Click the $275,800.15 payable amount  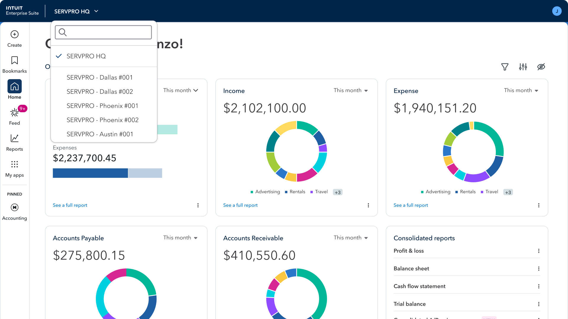[x=89, y=255]
